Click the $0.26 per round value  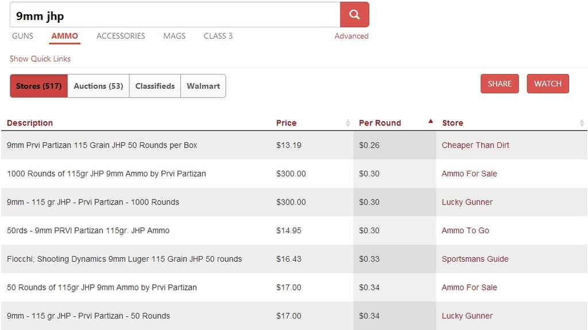[369, 145]
